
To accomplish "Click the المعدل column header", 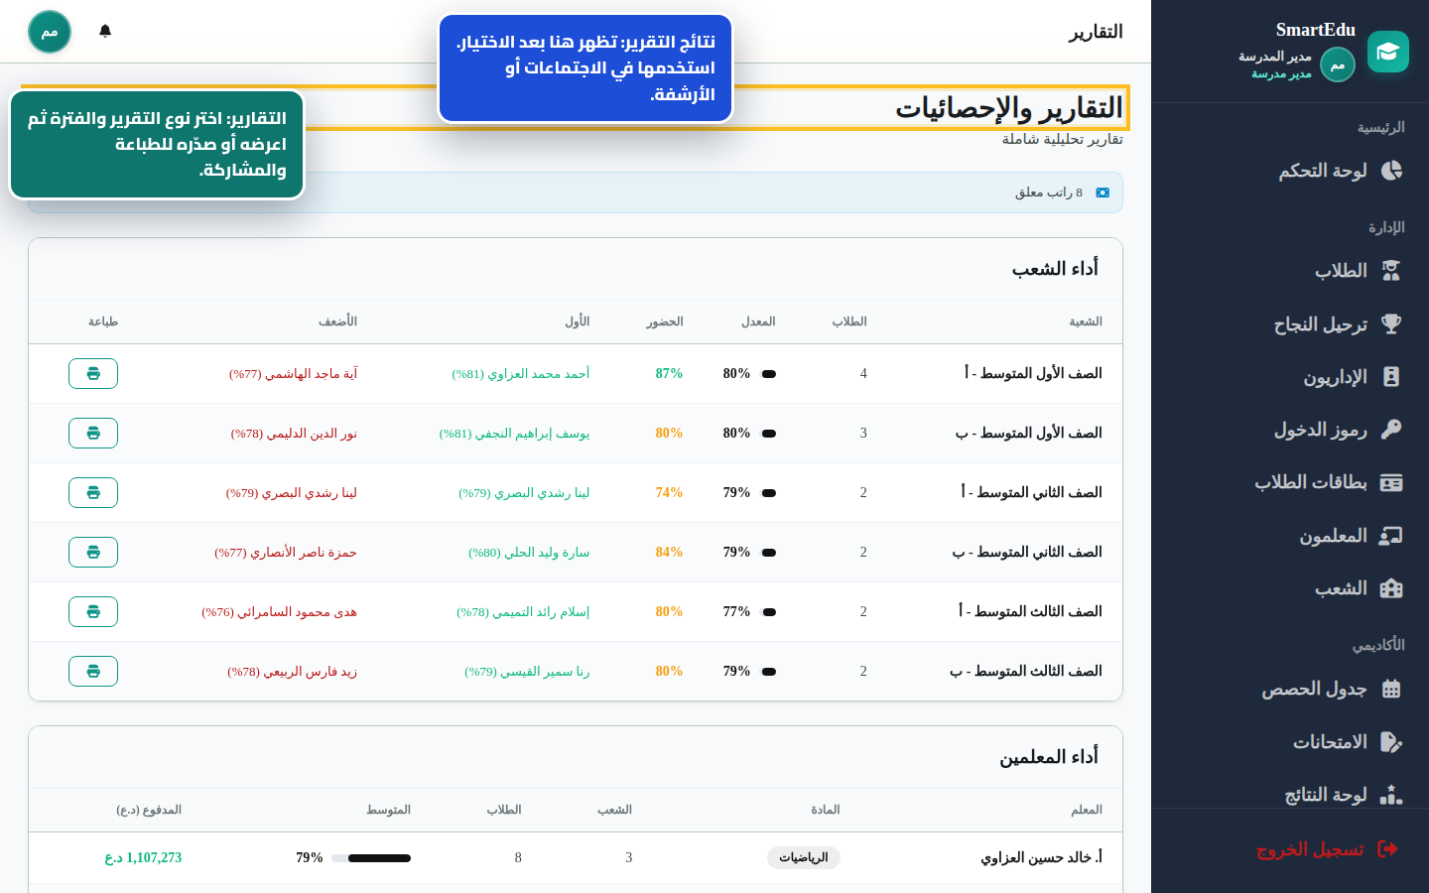I will [x=759, y=321].
